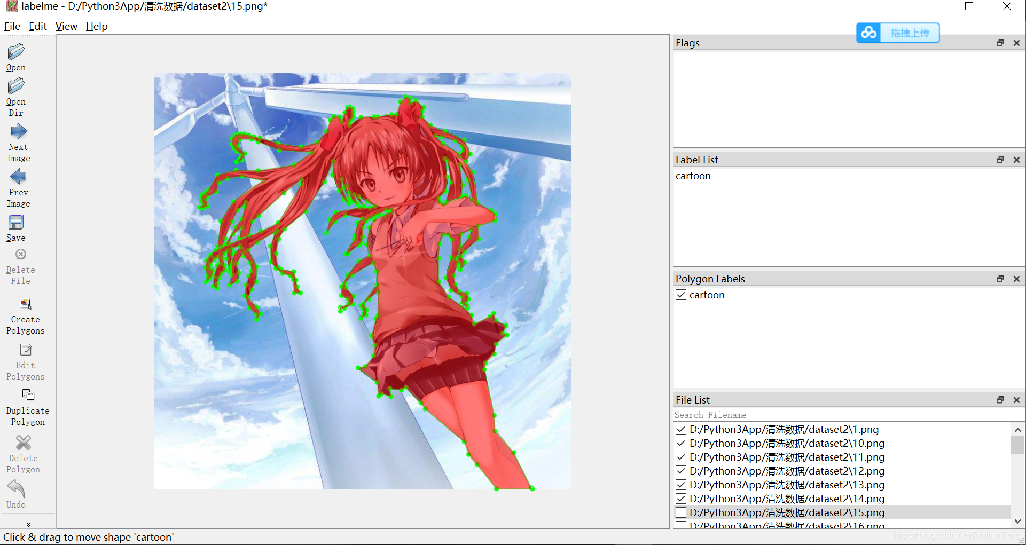The width and height of the screenshot is (1026, 545).
Task: Maximize the labelme window
Action: pyautogui.click(x=969, y=6)
